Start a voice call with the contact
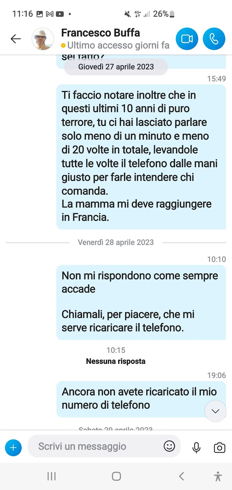Viewport: 232px width, 490px height. click(x=214, y=39)
